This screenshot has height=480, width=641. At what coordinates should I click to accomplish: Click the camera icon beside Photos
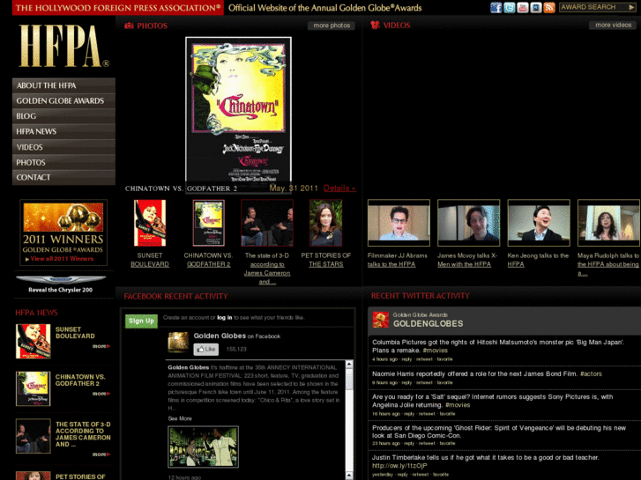(130, 26)
